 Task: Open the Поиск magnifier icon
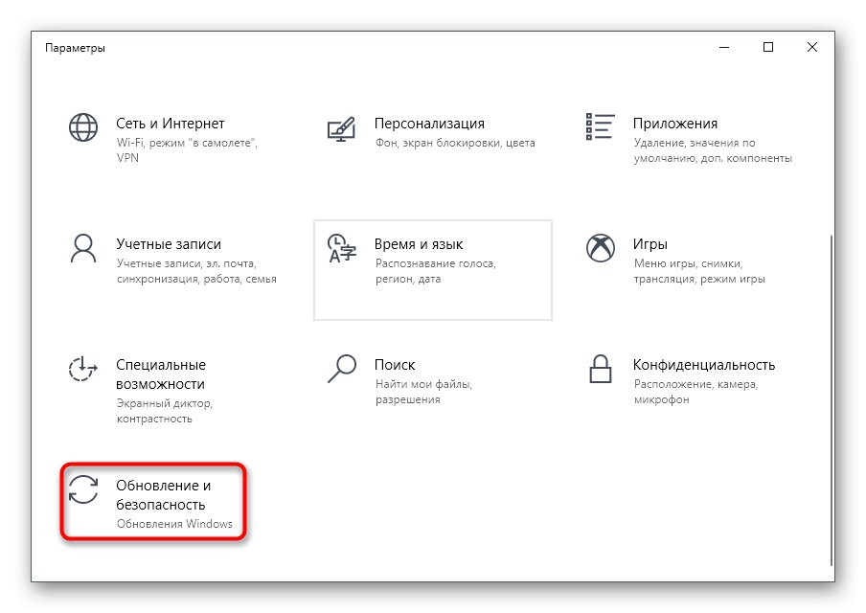pos(342,369)
